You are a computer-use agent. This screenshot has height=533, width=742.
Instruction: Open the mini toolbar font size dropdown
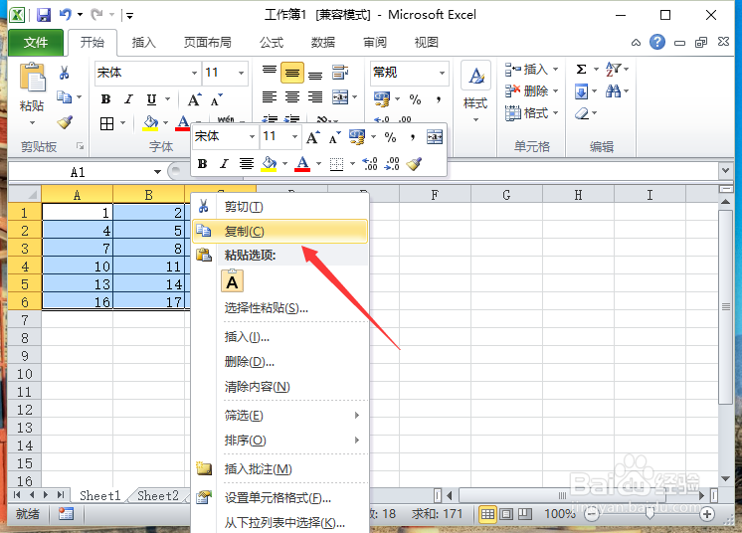294,136
